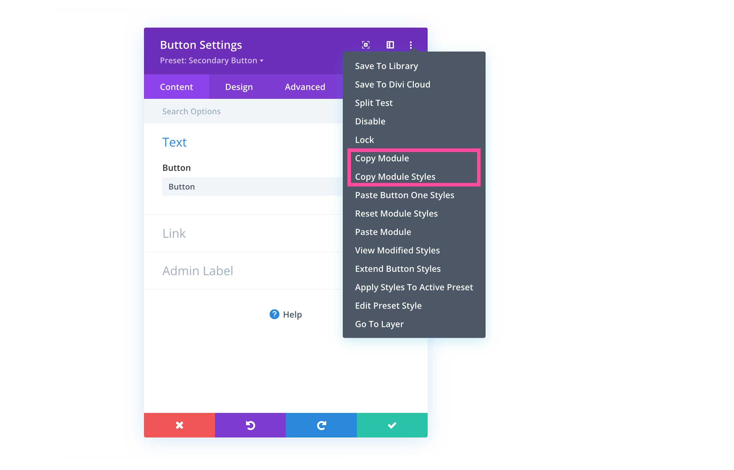The width and height of the screenshot is (734, 470).
Task: Undo changes with the purple undo arrow
Action: point(250,425)
